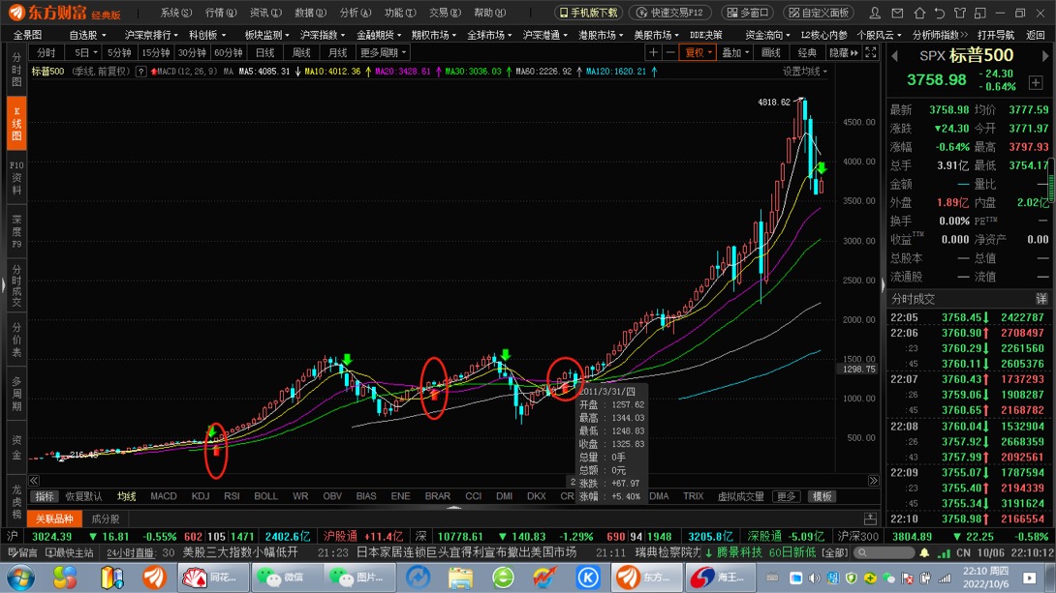Select 分时图 in left sidebar

point(16,70)
